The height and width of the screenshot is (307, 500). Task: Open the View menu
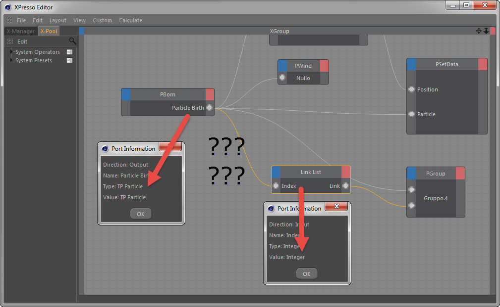click(x=79, y=20)
